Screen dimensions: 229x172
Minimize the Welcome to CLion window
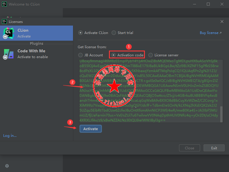pos(195,4)
